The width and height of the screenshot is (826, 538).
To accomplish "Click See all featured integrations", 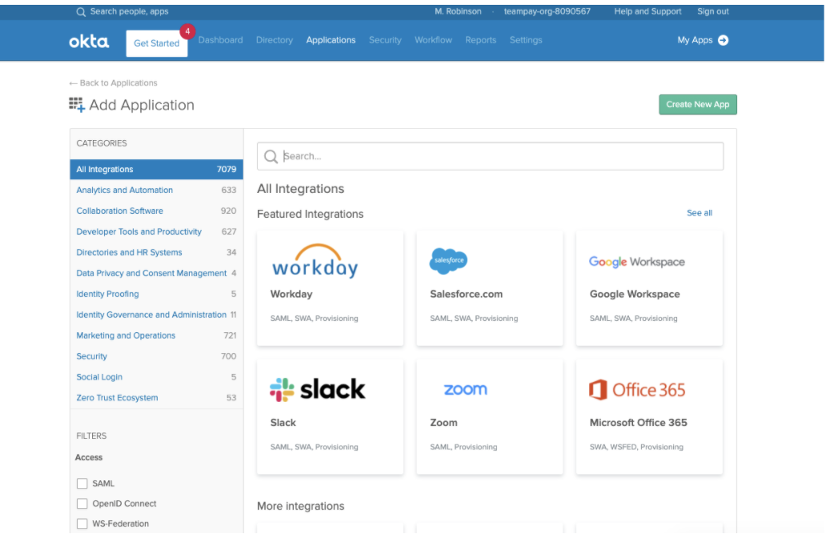I will point(699,213).
